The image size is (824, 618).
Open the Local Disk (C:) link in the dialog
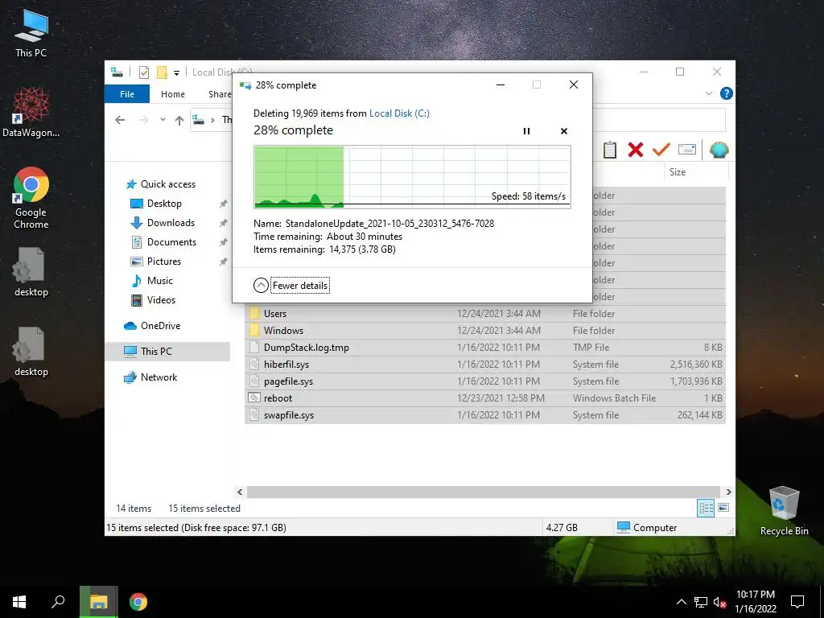coord(399,113)
